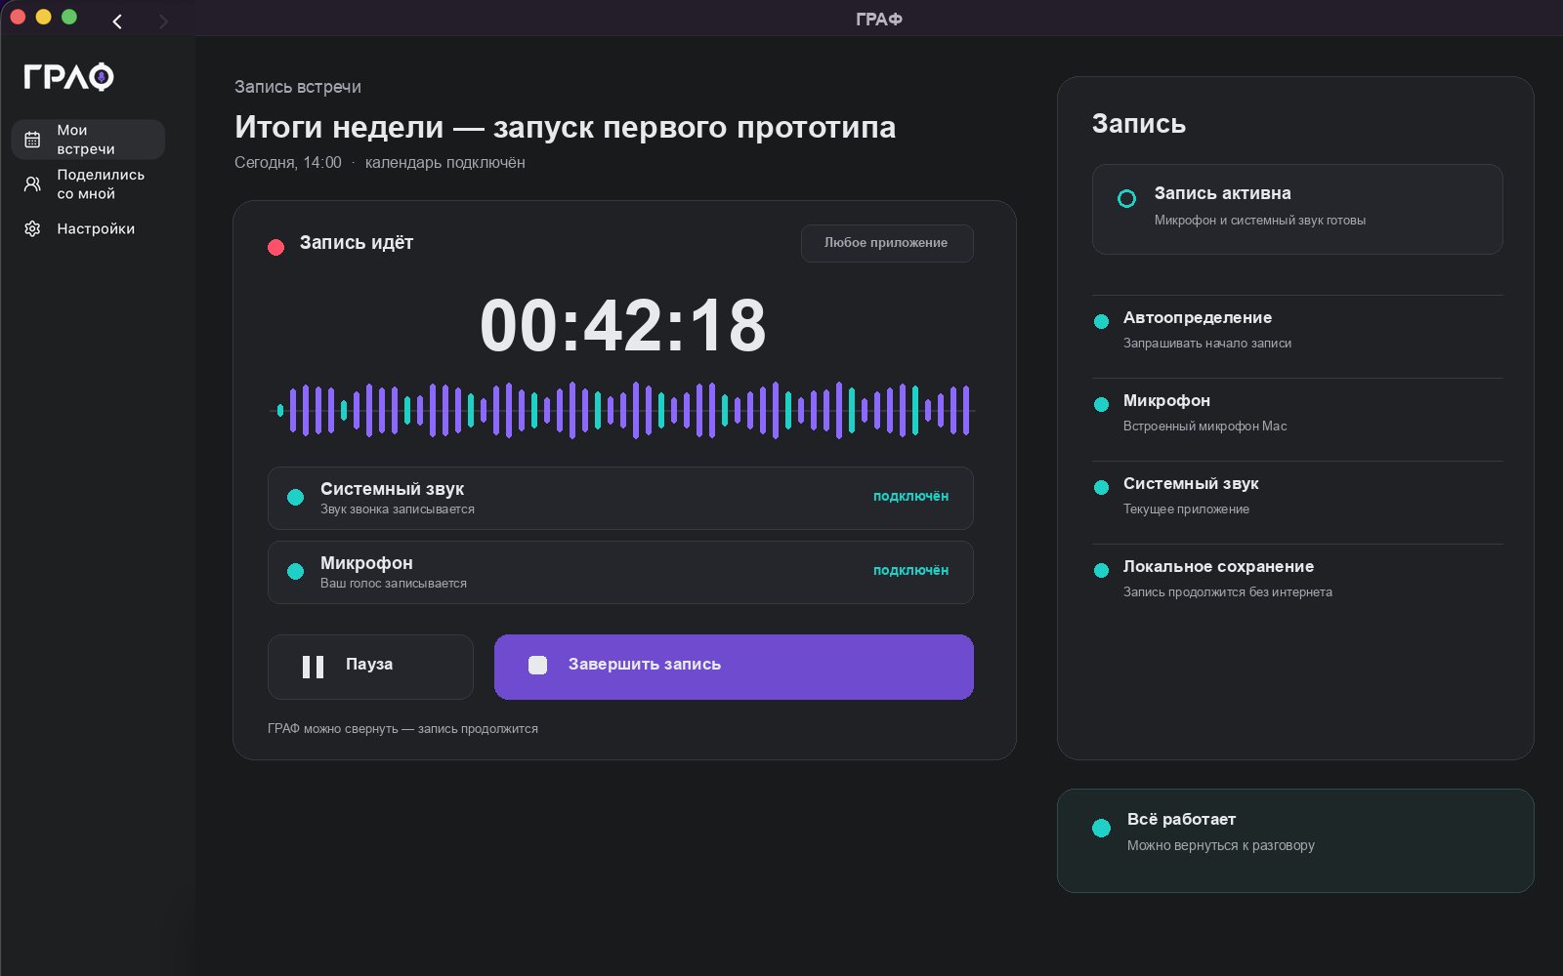Click Можно вернуться к разговору text

point(1221,845)
